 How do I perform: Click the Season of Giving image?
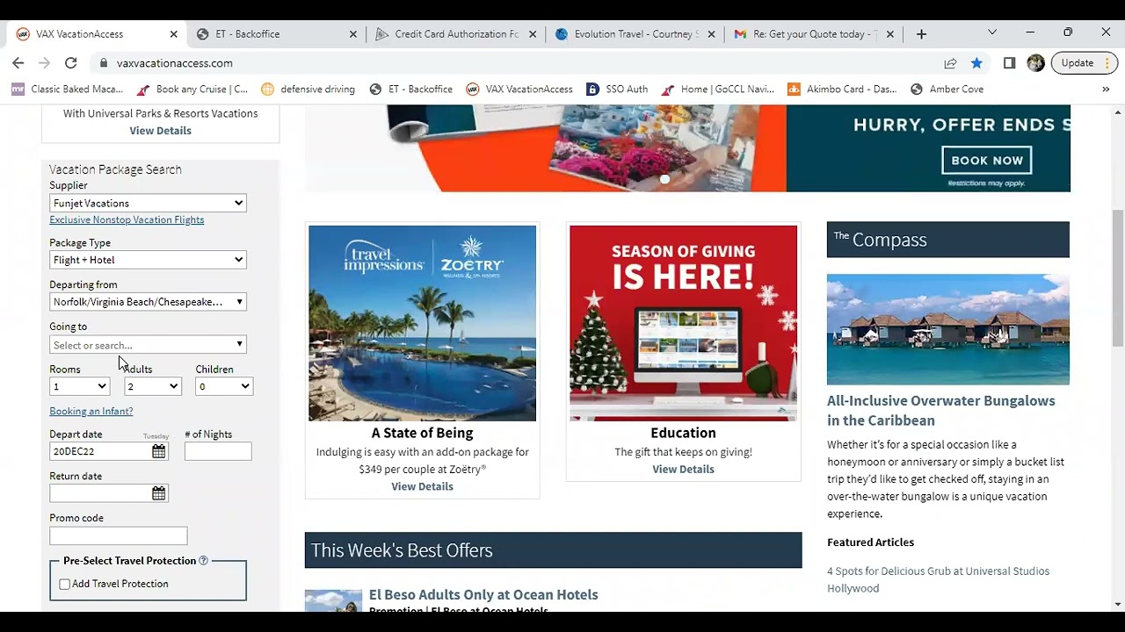683,324
